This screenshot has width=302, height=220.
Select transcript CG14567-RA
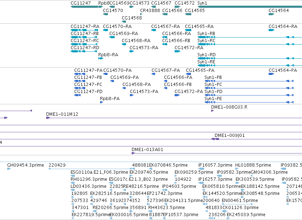click(165, 26)
